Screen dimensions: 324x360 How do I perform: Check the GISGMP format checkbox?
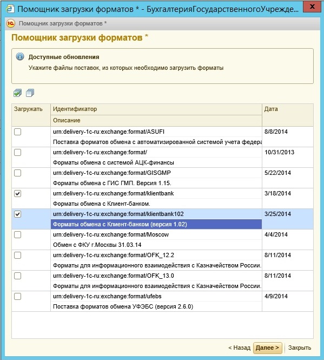pos(18,173)
